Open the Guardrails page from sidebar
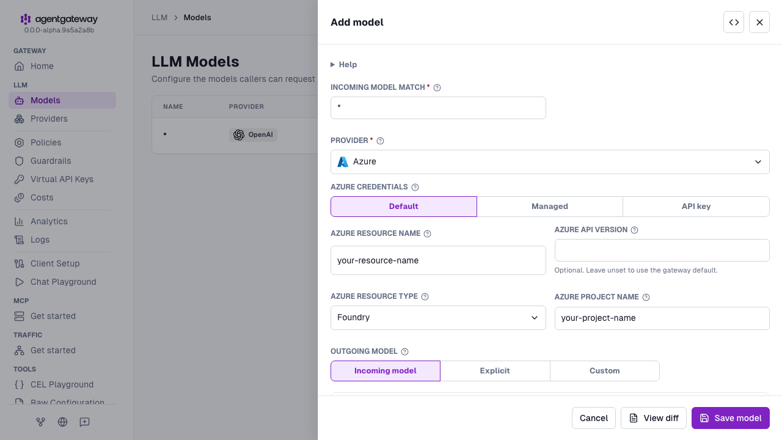Screen dimensions: 782x440 click(62, 161)
